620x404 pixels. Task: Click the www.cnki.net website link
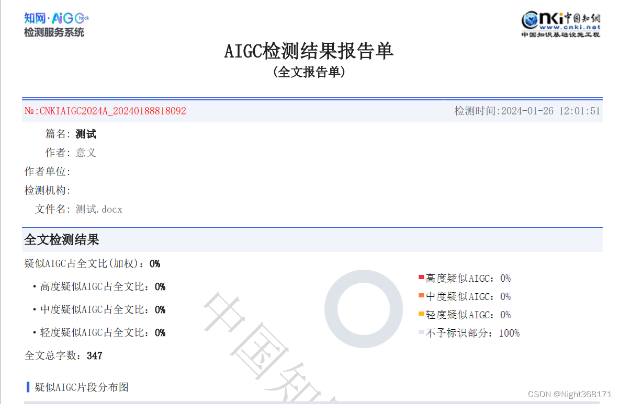(x=571, y=27)
